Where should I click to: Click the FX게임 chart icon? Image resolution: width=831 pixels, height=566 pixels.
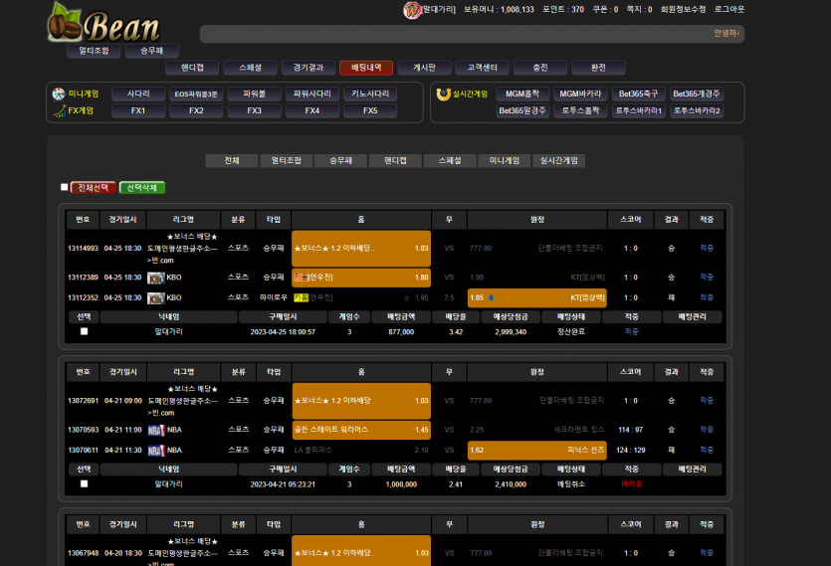[x=59, y=111]
